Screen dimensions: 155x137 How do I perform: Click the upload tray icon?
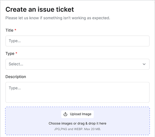click(x=65, y=114)
